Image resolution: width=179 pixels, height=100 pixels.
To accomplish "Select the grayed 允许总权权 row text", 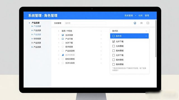I will point(70,55).
